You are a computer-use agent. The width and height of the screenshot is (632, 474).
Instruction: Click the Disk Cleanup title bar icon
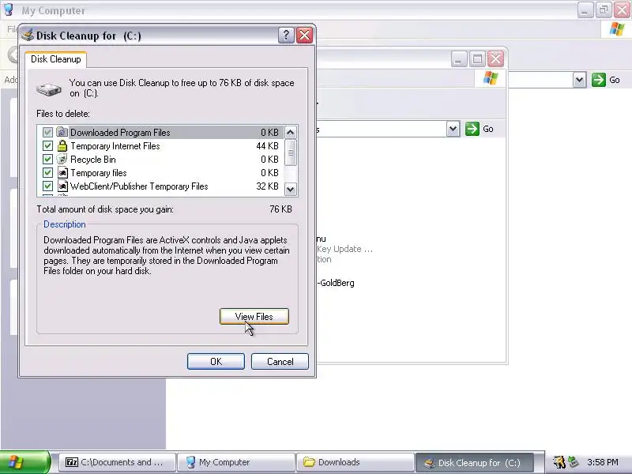28,35
